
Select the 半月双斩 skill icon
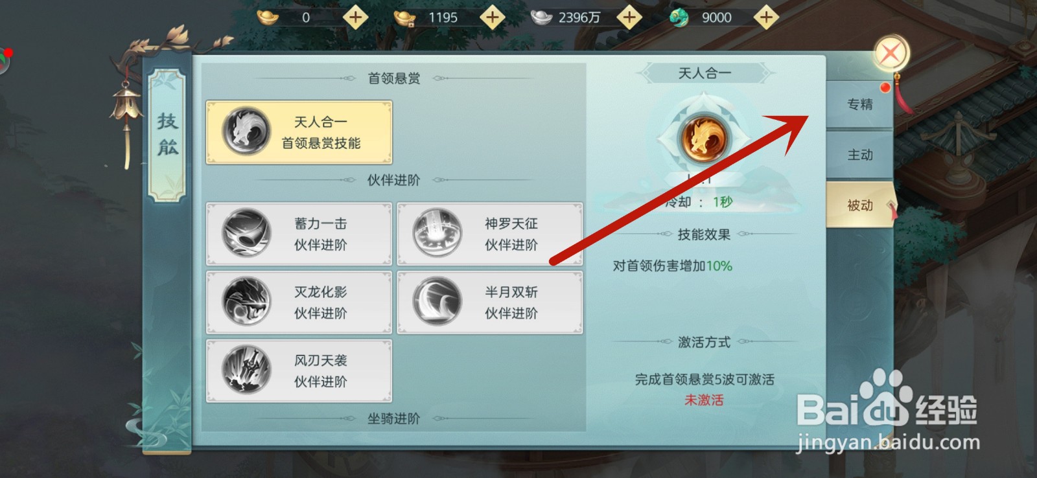(x=437, y=302)
